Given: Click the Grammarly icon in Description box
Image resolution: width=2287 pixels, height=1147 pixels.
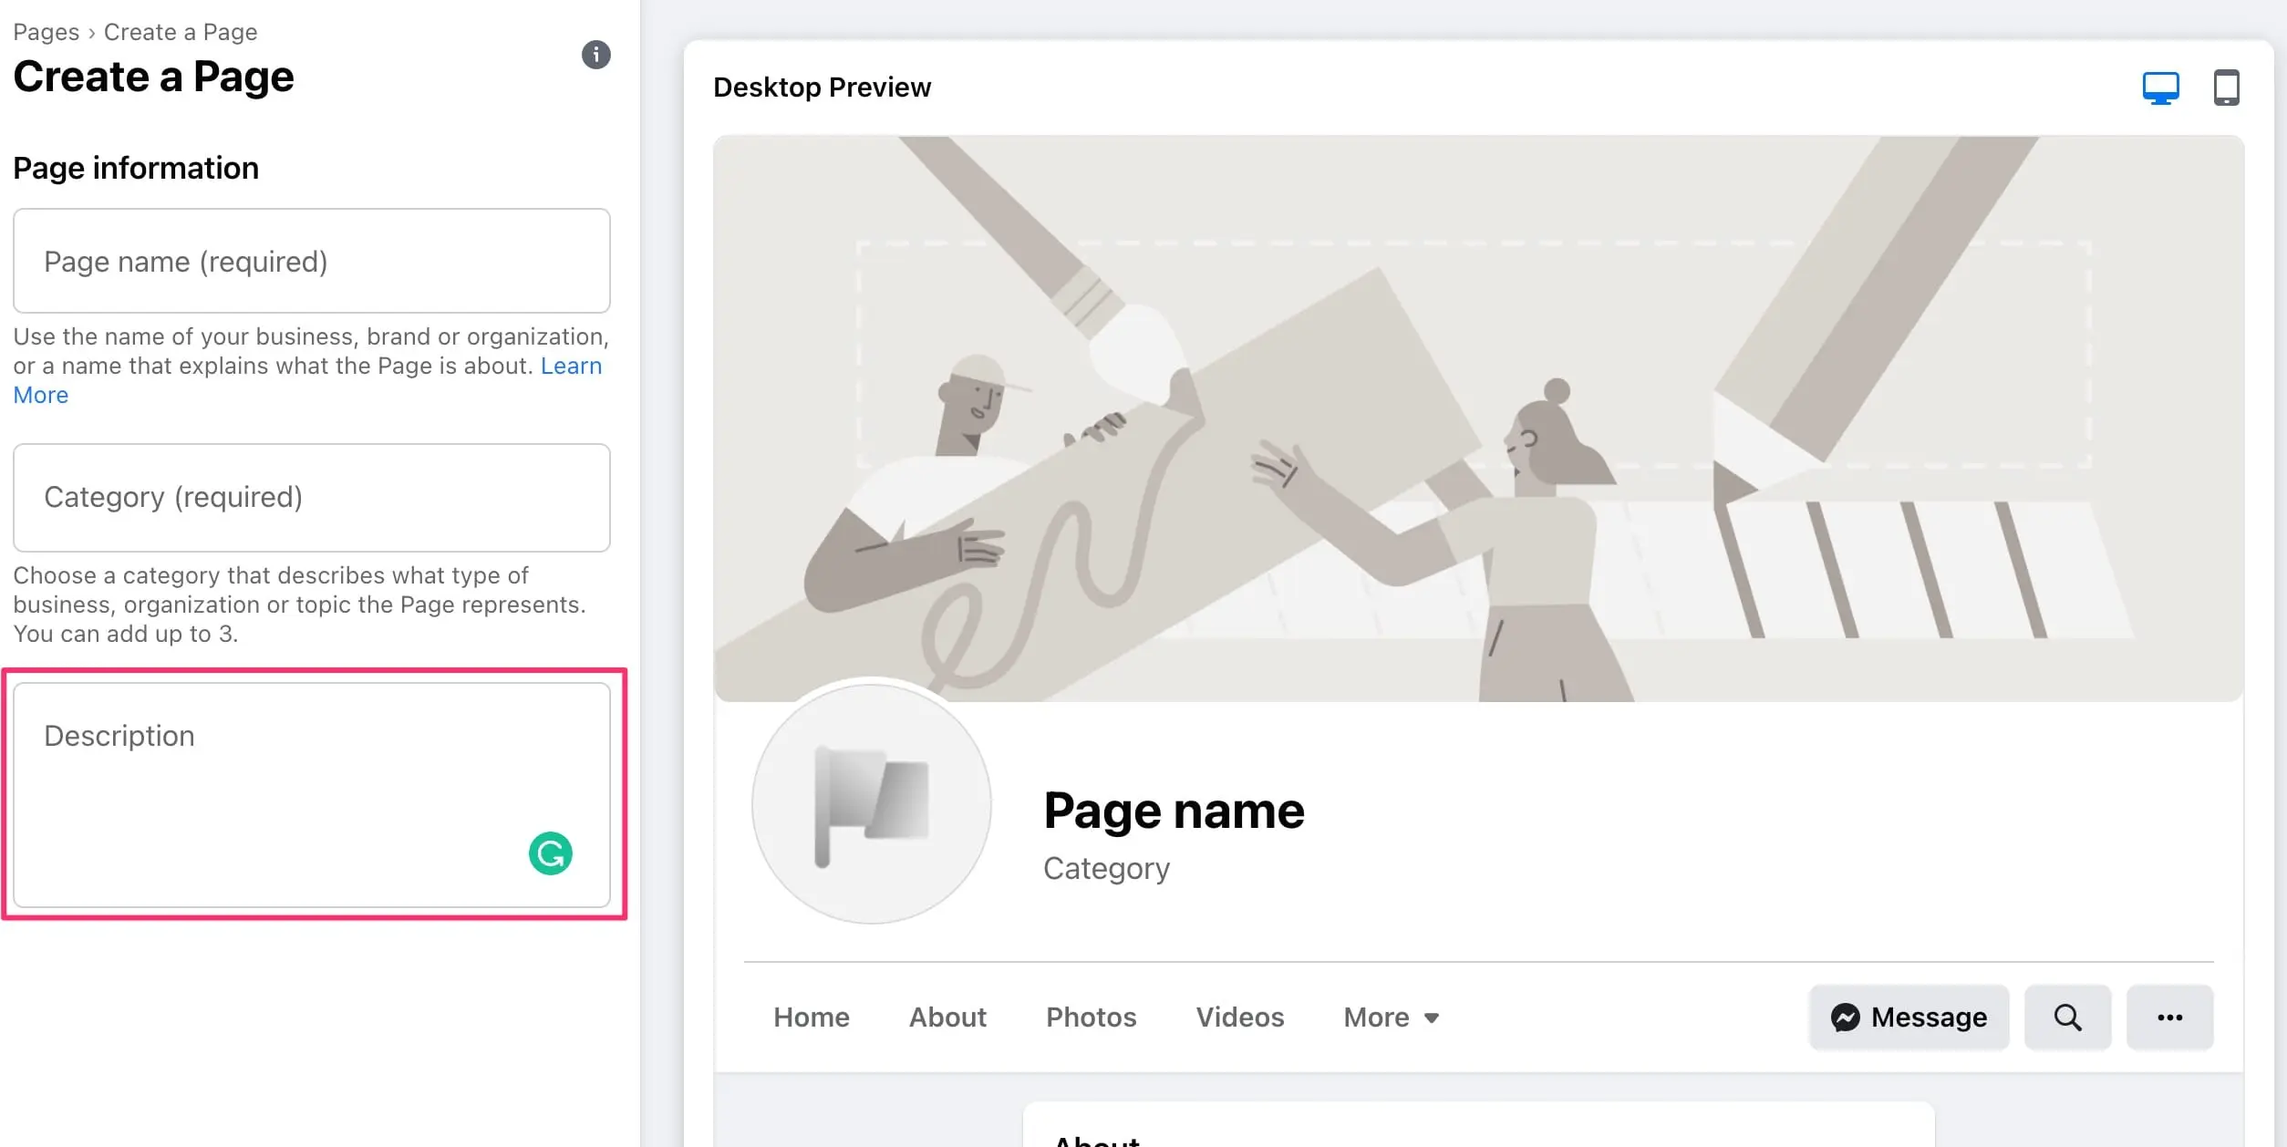Looking at the screenshot, I should click(551, 853).
